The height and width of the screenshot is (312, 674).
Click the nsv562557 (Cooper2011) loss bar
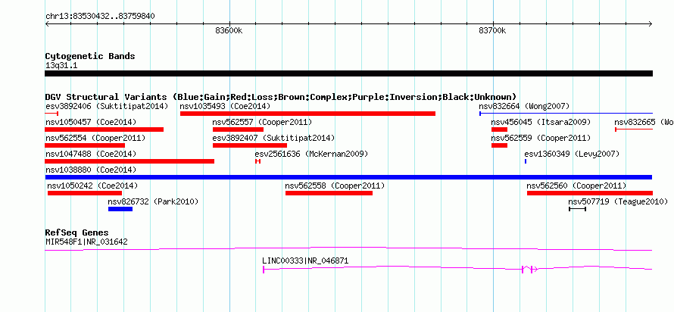[x=238, y=129]
